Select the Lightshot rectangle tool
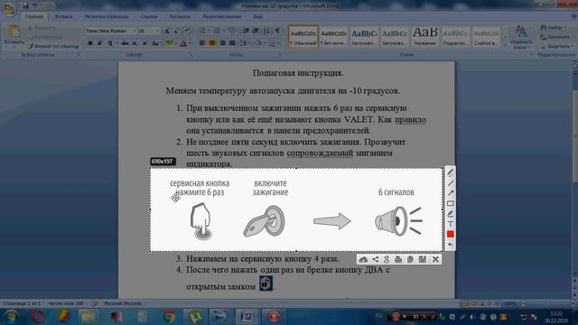 [x=450, y=203]
